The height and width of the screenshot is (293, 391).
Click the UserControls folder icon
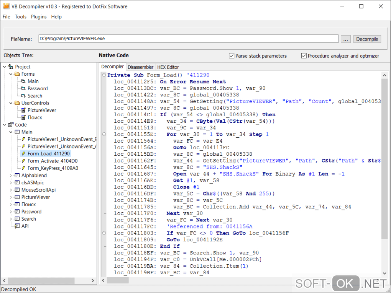(x=17, y=103)
